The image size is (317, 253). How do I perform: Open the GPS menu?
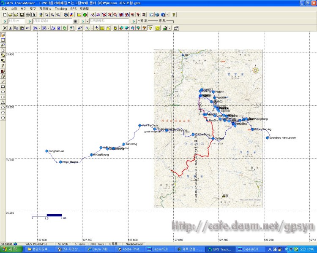74,9
